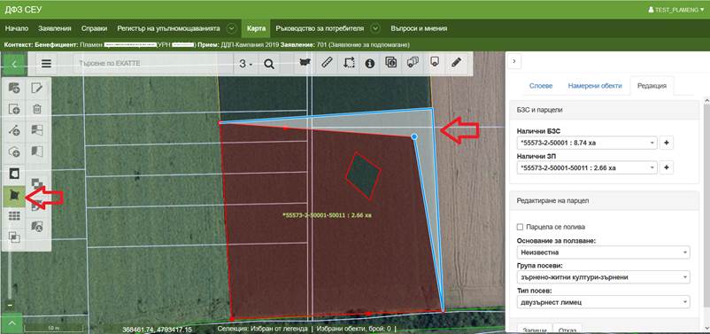Click plus button next to БЗС dropdown
This screenshot has height=334, width=710.
[x=666, y=144]
